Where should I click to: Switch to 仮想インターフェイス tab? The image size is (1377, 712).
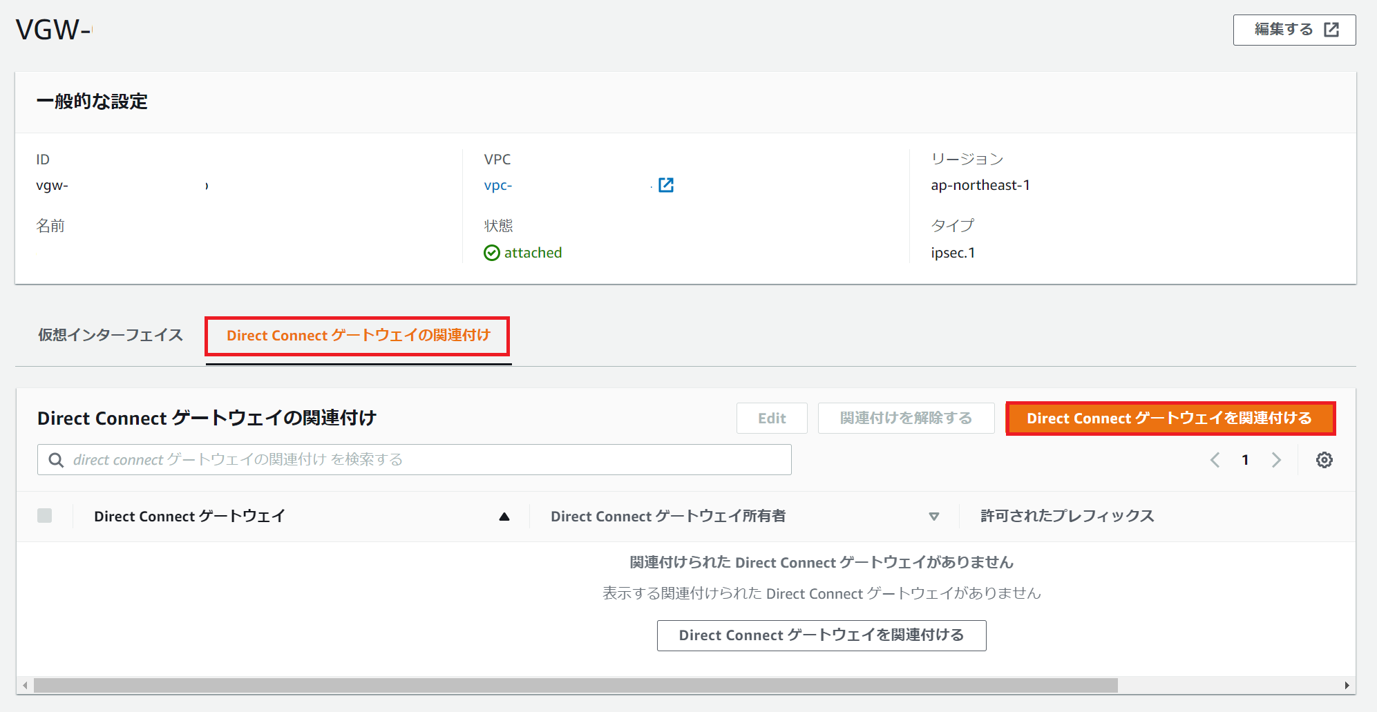111,336
